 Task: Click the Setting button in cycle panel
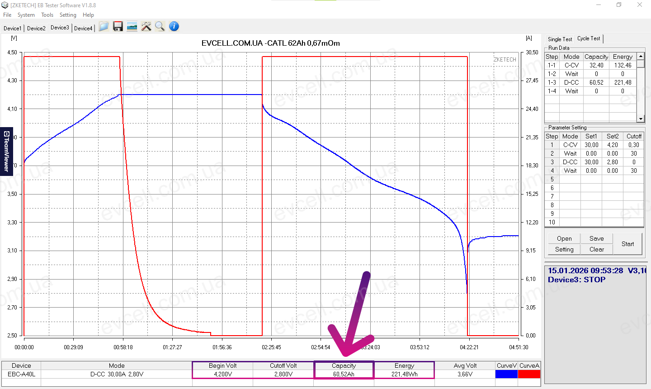(x=564, y=249)
